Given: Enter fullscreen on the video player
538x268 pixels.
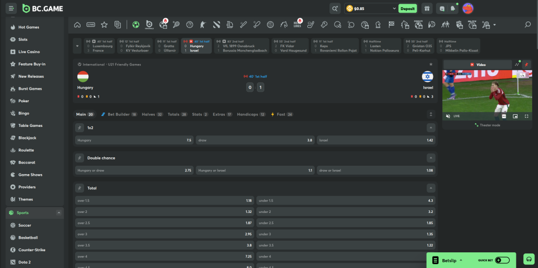Looking at the screenshot, I should pyautogui.click(x=526, y=116).
